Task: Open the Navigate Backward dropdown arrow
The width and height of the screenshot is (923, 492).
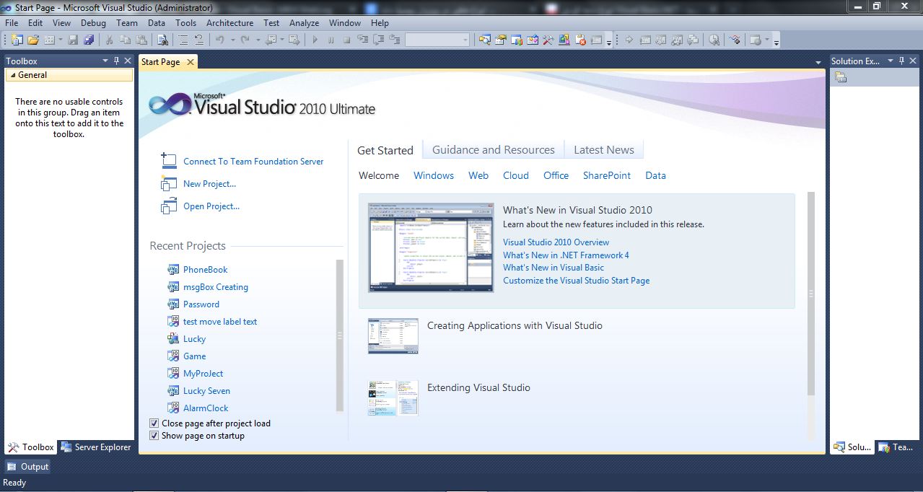Action: pyautogui.click(x=281, y=40)
